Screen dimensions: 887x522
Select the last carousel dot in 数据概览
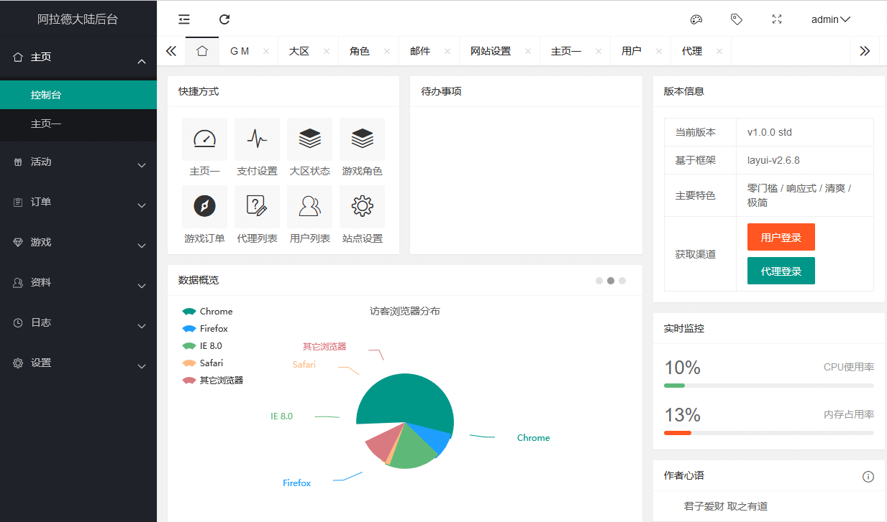point(622,281)
